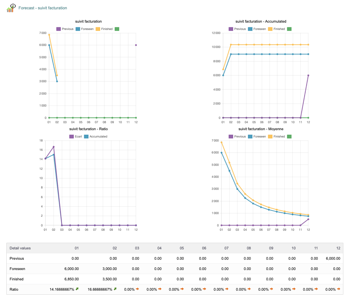Open the Forecast - suivit facturation title link

43,8
